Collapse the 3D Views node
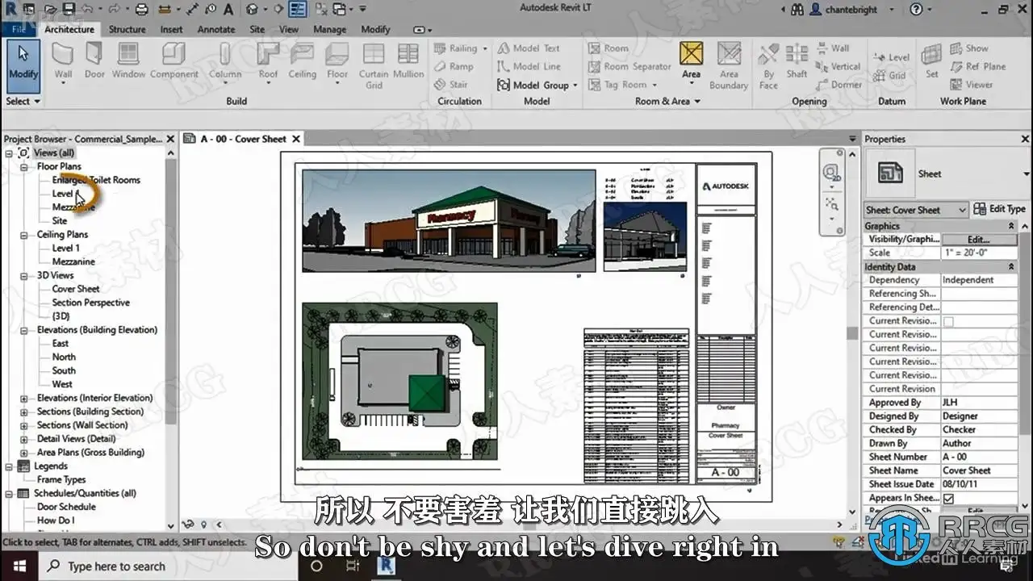 [x=25, y=276]
